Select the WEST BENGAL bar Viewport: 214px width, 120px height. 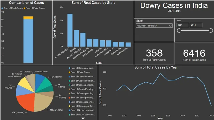coord(96,43)
